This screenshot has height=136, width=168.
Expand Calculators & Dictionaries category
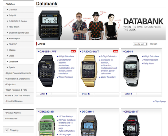tap(18, 79)
